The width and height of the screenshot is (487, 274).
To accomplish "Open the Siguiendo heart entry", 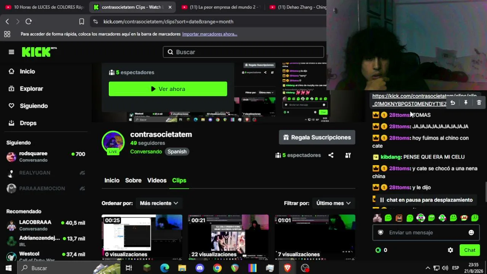I will coord(33,106).
